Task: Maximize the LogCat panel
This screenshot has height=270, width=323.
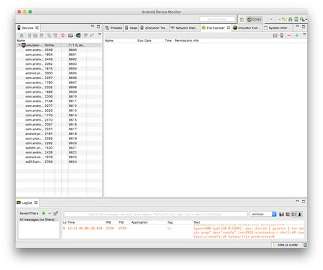Action: (x=303, y=201)
